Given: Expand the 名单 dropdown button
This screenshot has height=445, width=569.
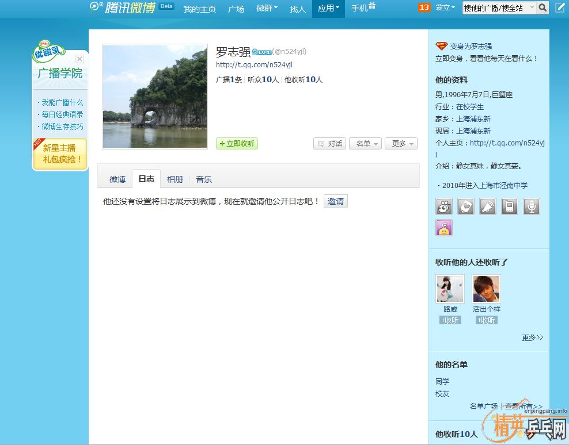Looking at the screenshot, I should pos(365,144).
